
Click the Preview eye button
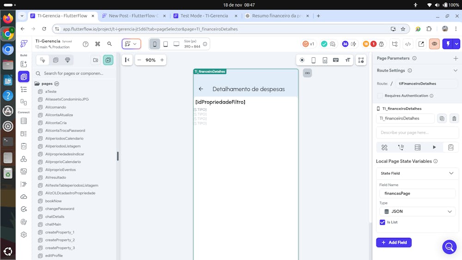pos(434,44)
